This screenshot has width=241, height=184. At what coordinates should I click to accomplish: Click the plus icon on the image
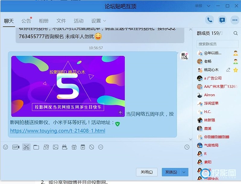click(x=120, y=112)
